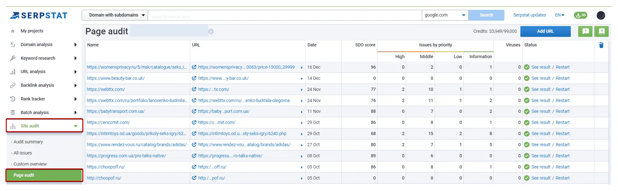Click the trash bin delete icon

click(x=601, y=45)
